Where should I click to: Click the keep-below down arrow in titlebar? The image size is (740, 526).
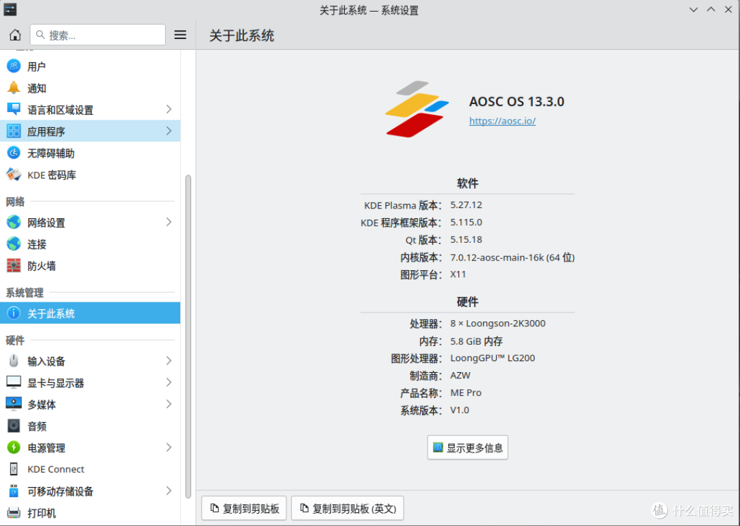point(693,10)
